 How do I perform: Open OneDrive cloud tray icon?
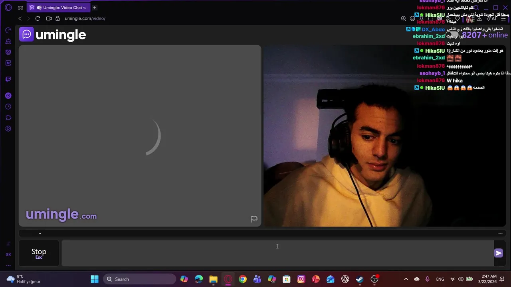417,279
